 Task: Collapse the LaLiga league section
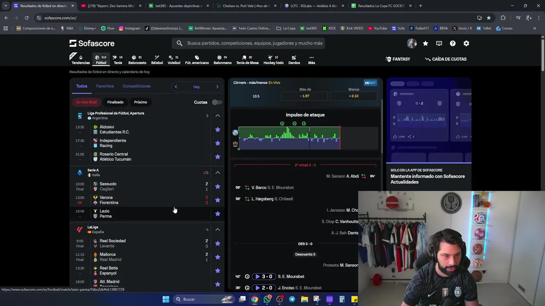[x=218, y=229]
